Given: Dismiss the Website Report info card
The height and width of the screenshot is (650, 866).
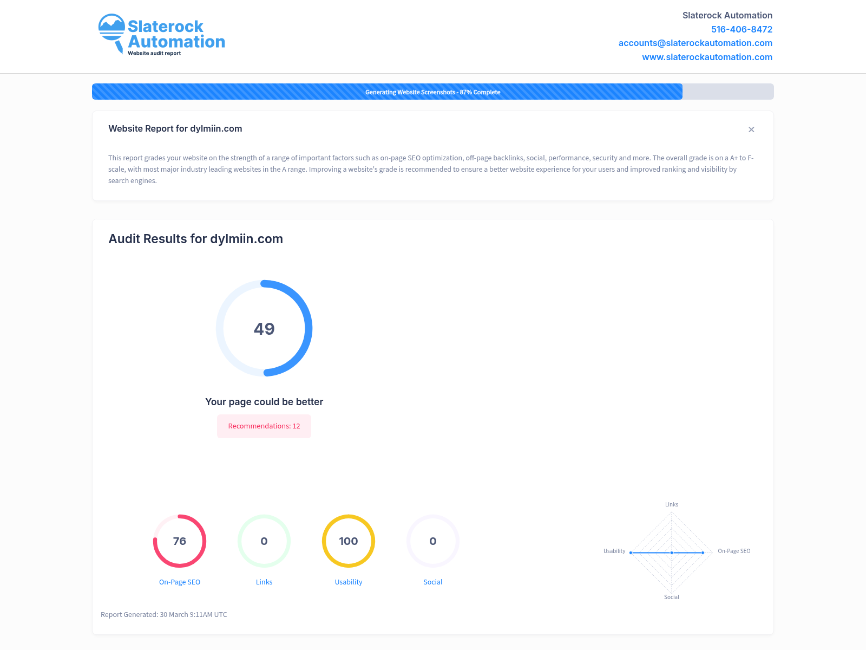Looking at the screenshot, I should (751, 129).
